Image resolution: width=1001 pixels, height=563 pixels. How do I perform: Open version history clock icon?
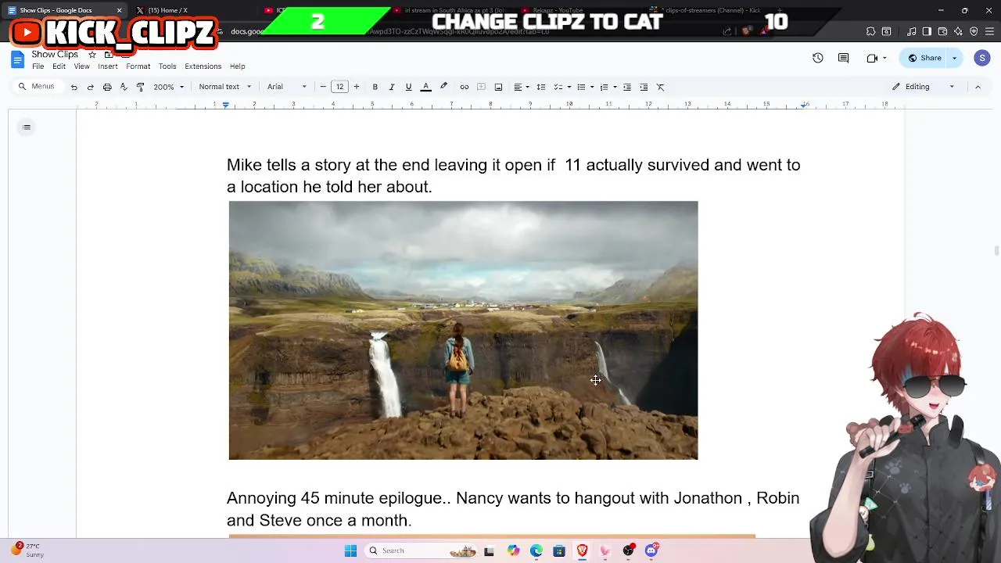[x=817, y=58]
